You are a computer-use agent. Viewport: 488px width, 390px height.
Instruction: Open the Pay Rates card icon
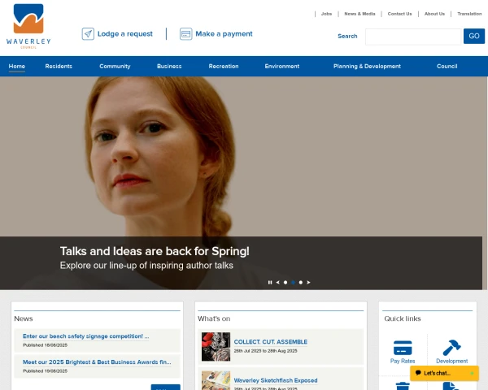[x=403, y=348]
